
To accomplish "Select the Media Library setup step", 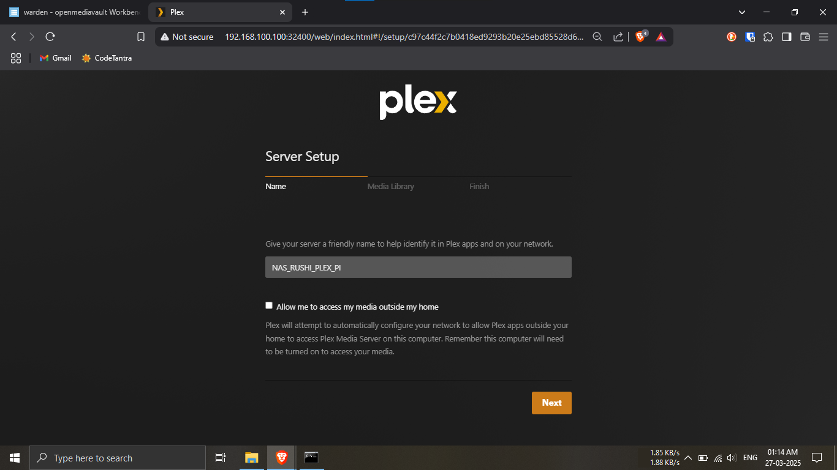I will click(x=390, y=186).
